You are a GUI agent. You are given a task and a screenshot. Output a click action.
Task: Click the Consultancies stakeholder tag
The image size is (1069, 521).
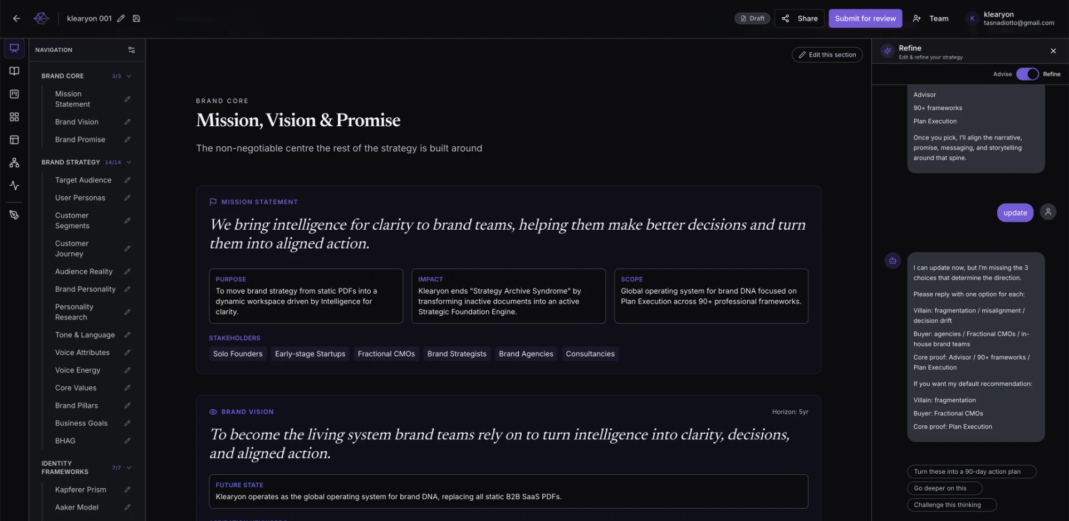pos(590,354)
